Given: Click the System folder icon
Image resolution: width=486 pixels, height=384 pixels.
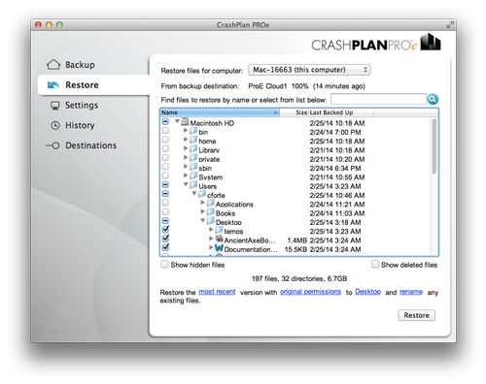Looking at the screenshot, I should point(193,176).
